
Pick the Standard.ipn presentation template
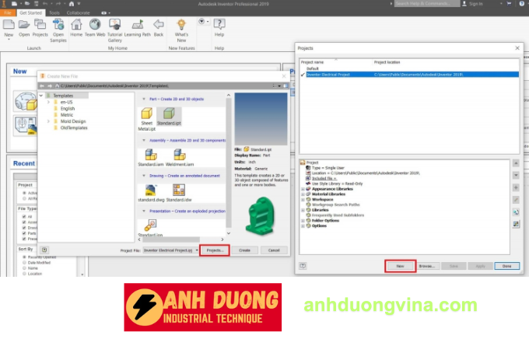(151, 225)
